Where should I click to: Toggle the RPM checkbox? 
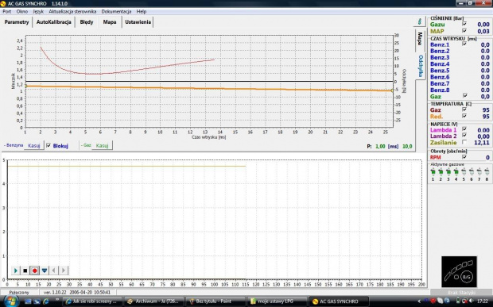coord(464,157)
